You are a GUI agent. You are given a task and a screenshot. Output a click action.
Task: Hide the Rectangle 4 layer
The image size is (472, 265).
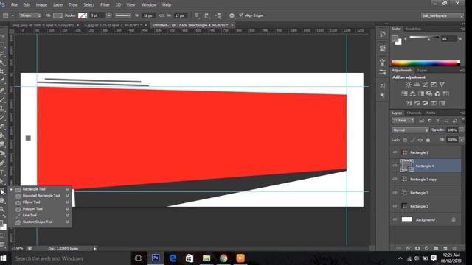point(395,166)
